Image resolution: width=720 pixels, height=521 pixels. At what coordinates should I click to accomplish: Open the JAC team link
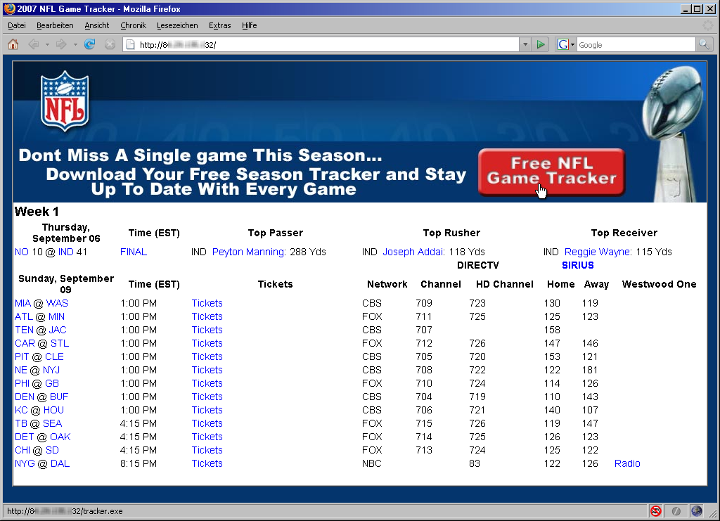tap(58, 330)
